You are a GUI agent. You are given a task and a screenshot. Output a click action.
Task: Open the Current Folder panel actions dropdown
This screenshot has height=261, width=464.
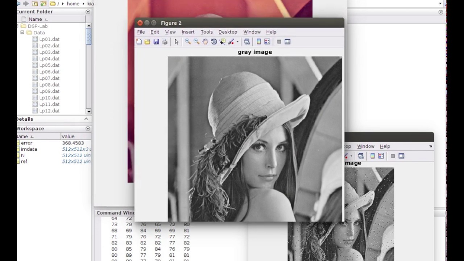tap(88, 12)
